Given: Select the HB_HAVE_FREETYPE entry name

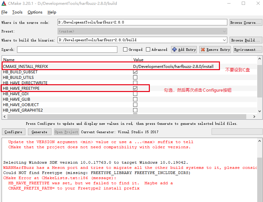Looking at the screenshot, I should tap(21, 88).
